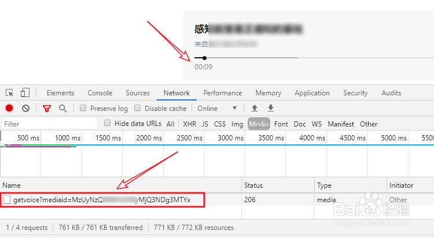Viewport: 434px width, 238px height.
Task: Click the 3000 ms timeline overview marker
Action: tap(230, 137)
